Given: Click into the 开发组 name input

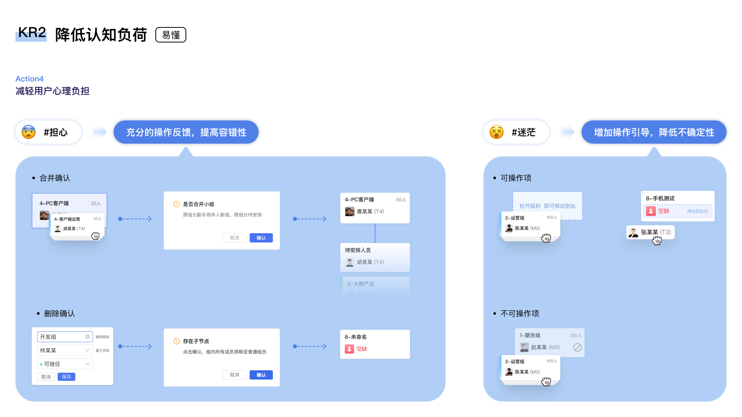Looking at the screenshot, I should 60,337.
